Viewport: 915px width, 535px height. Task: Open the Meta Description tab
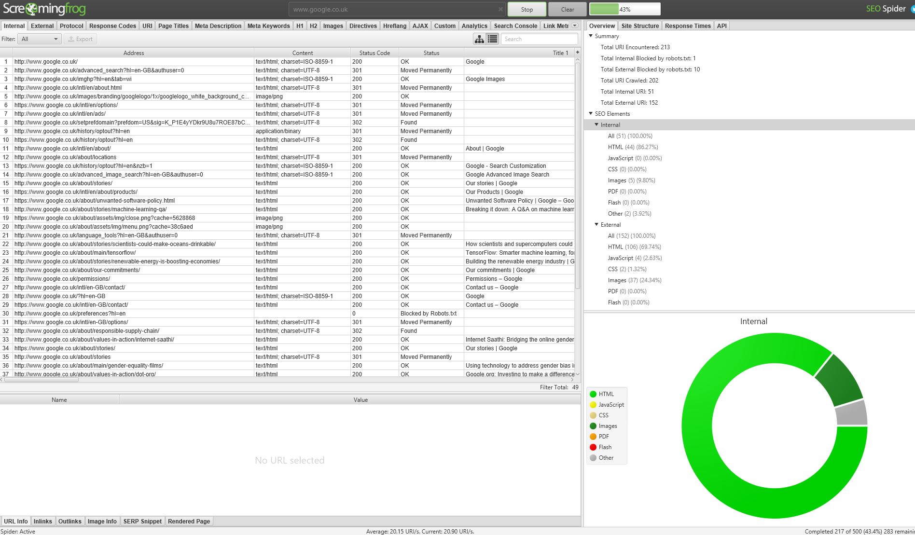(218, 26)
